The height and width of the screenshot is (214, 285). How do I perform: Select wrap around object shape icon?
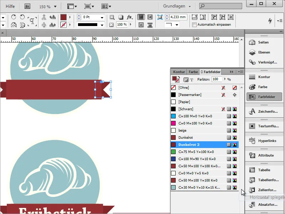coord(141,25)
